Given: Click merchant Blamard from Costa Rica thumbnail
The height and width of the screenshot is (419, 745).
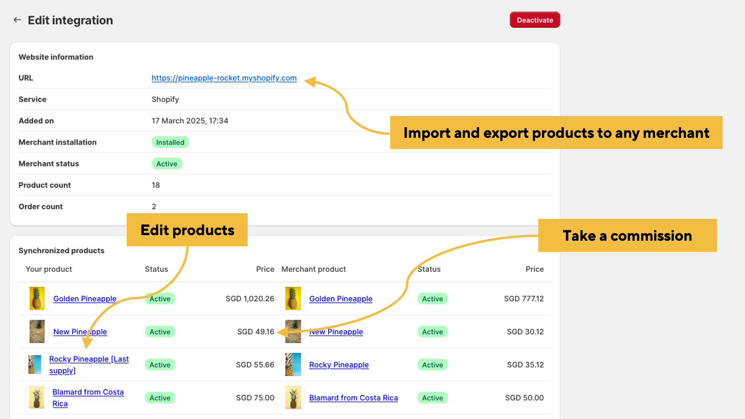Looking at the screenshot, I should (x=293, y=398).
